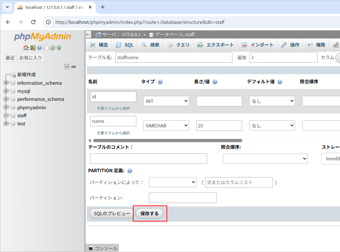Click the phpMyAdmin home icon
Image resolution: width=340 pixels, height=252 pixels.
click(x=26, y=48)
